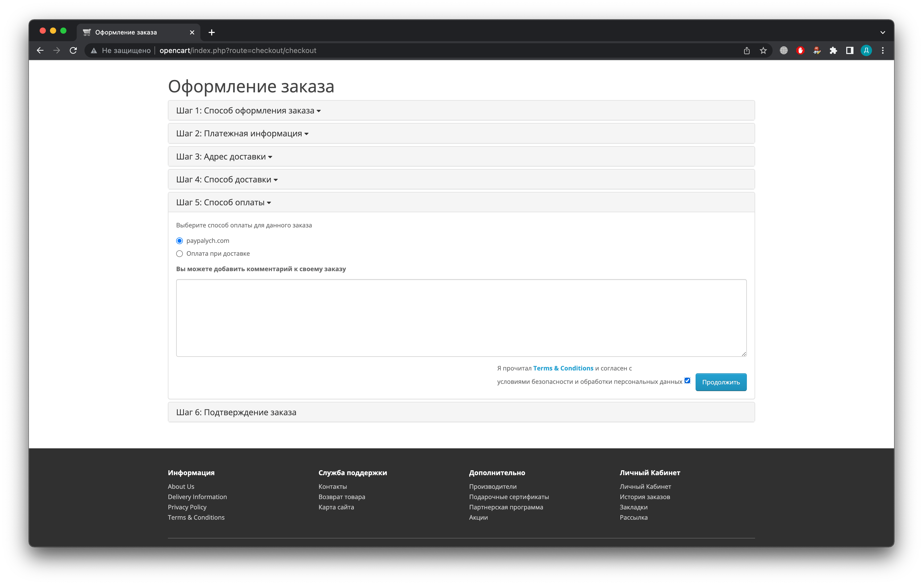Viewport: 923px width, 585px height.
Task: Open Карта сайта footer link
Action: click(336, 507)
